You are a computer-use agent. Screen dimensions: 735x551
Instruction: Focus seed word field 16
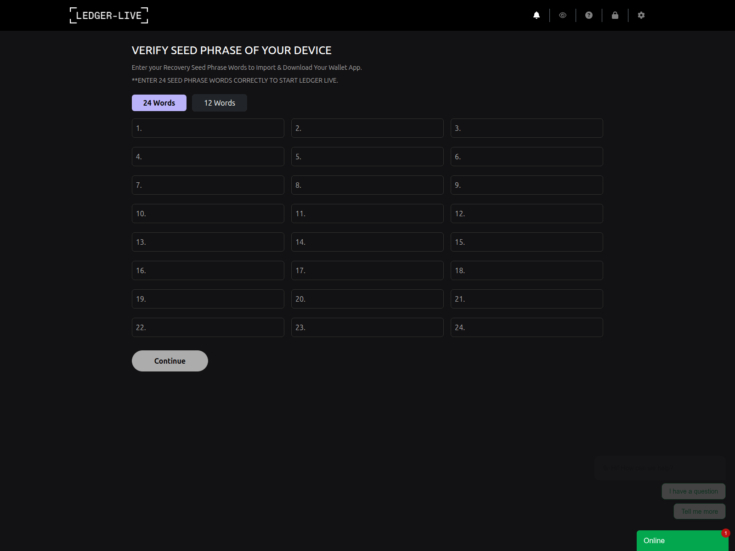pos(208,270)
